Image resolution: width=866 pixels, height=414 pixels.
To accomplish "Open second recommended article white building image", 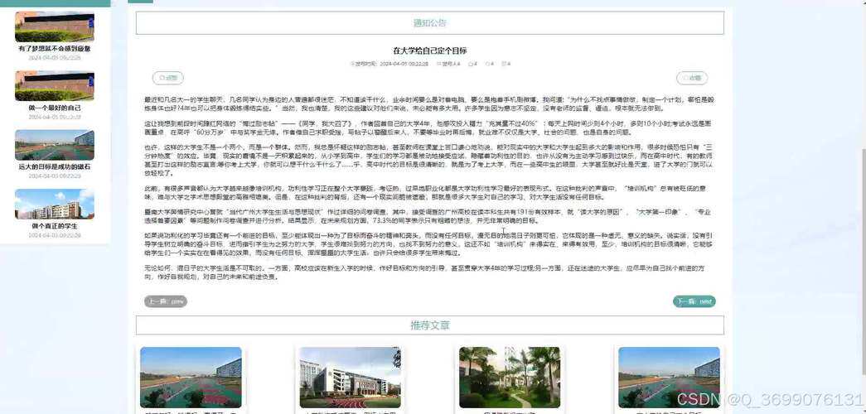I will (351, 378).
